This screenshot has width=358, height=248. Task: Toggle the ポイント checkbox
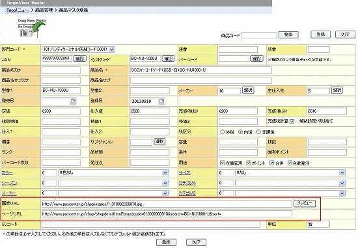pyautogui.click(x=249, y=163)
